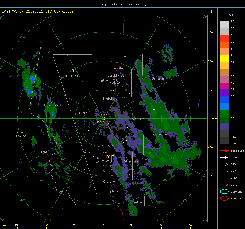Screen dimensions: 245x229
Task: Click the yellow radar-site diamond at Olds
Action: 104,118
